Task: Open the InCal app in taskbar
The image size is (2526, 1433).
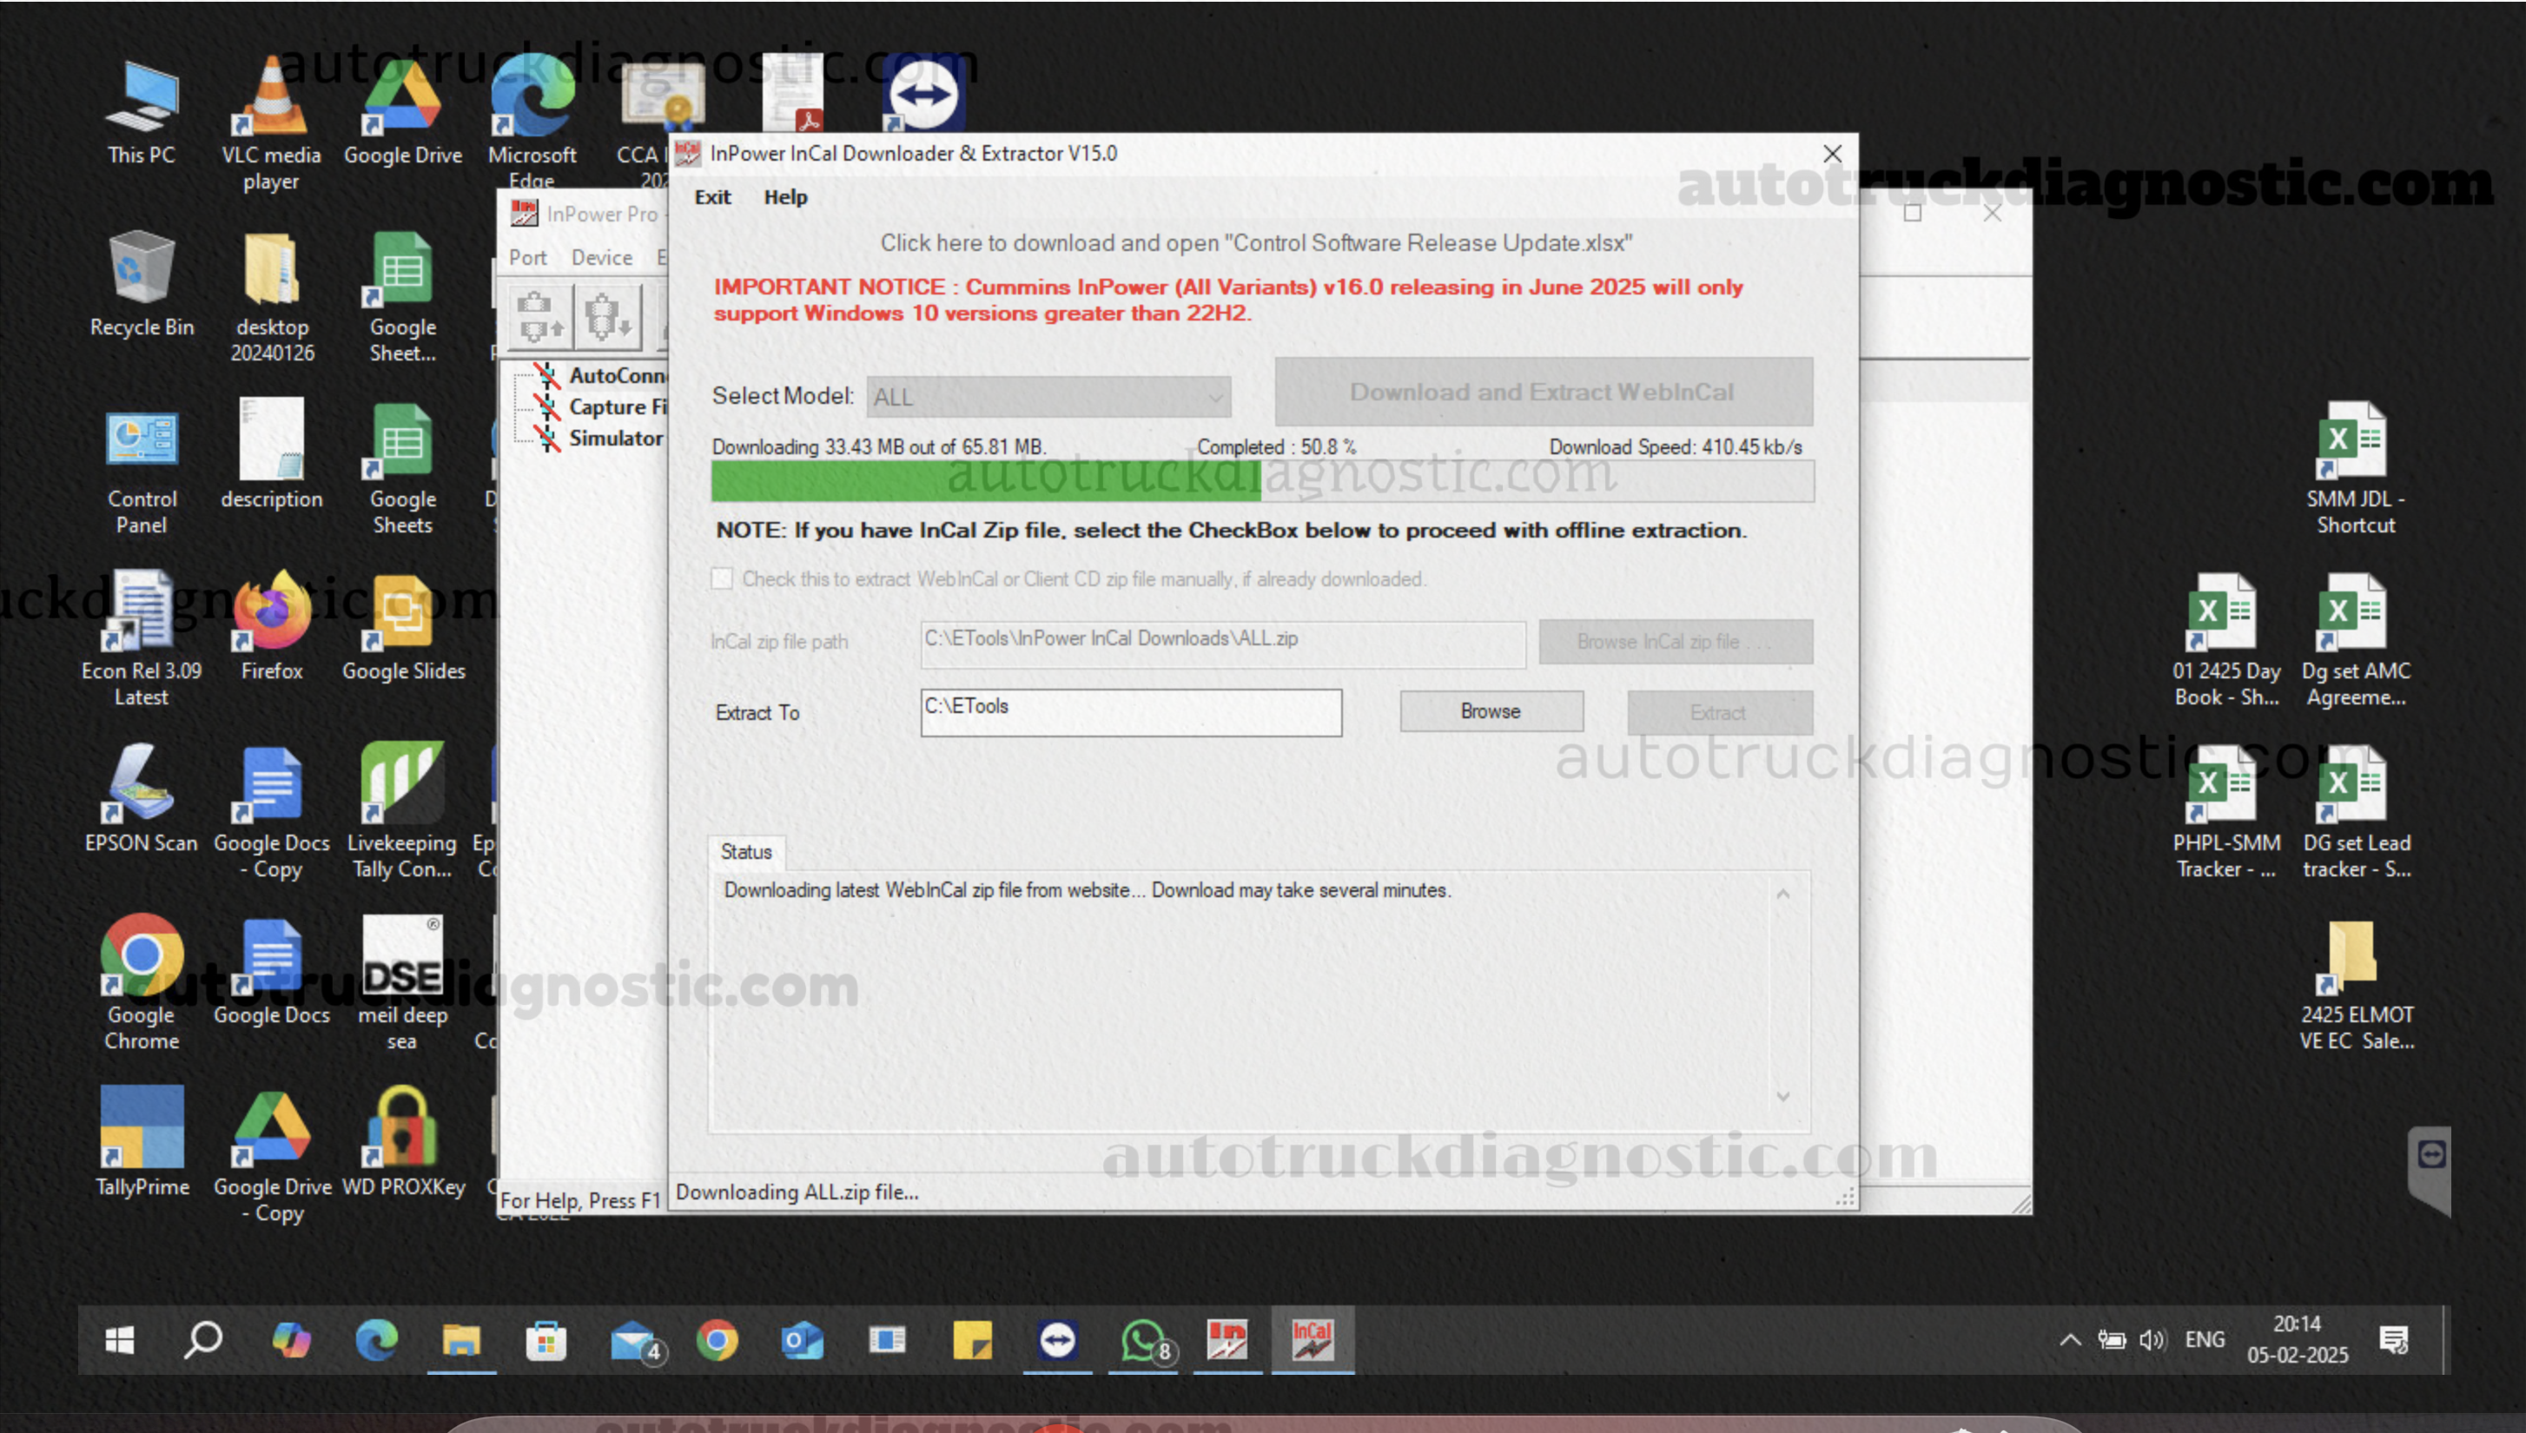Action: pos(1313,1339)
